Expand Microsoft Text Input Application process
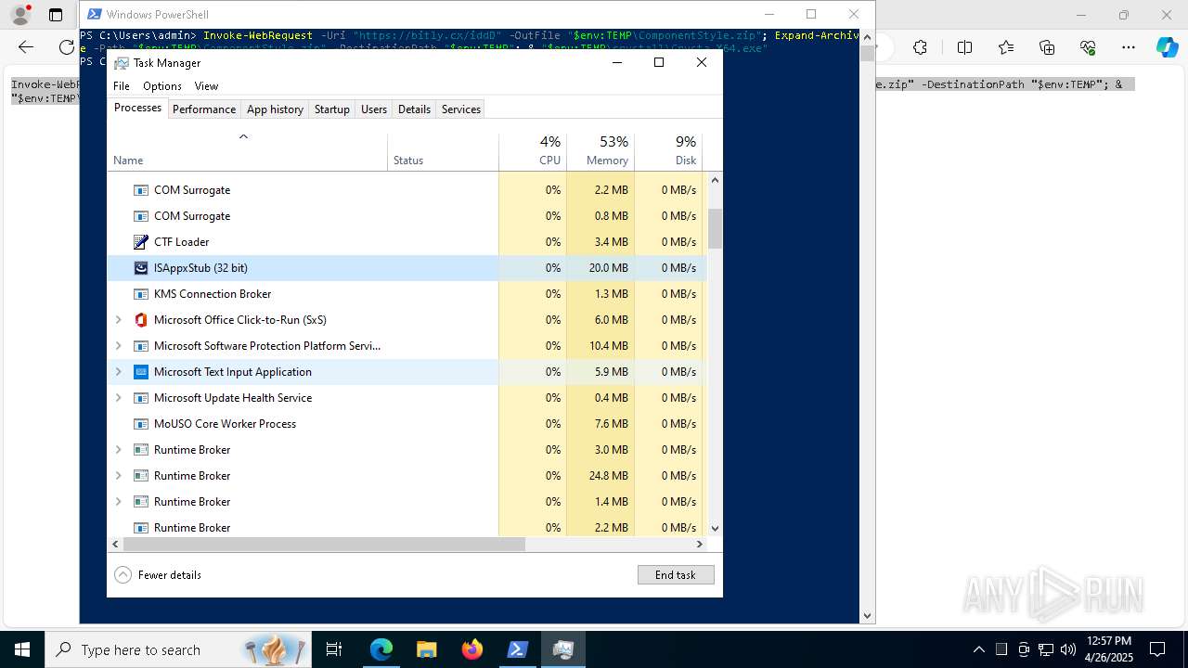 coord(118,372)
